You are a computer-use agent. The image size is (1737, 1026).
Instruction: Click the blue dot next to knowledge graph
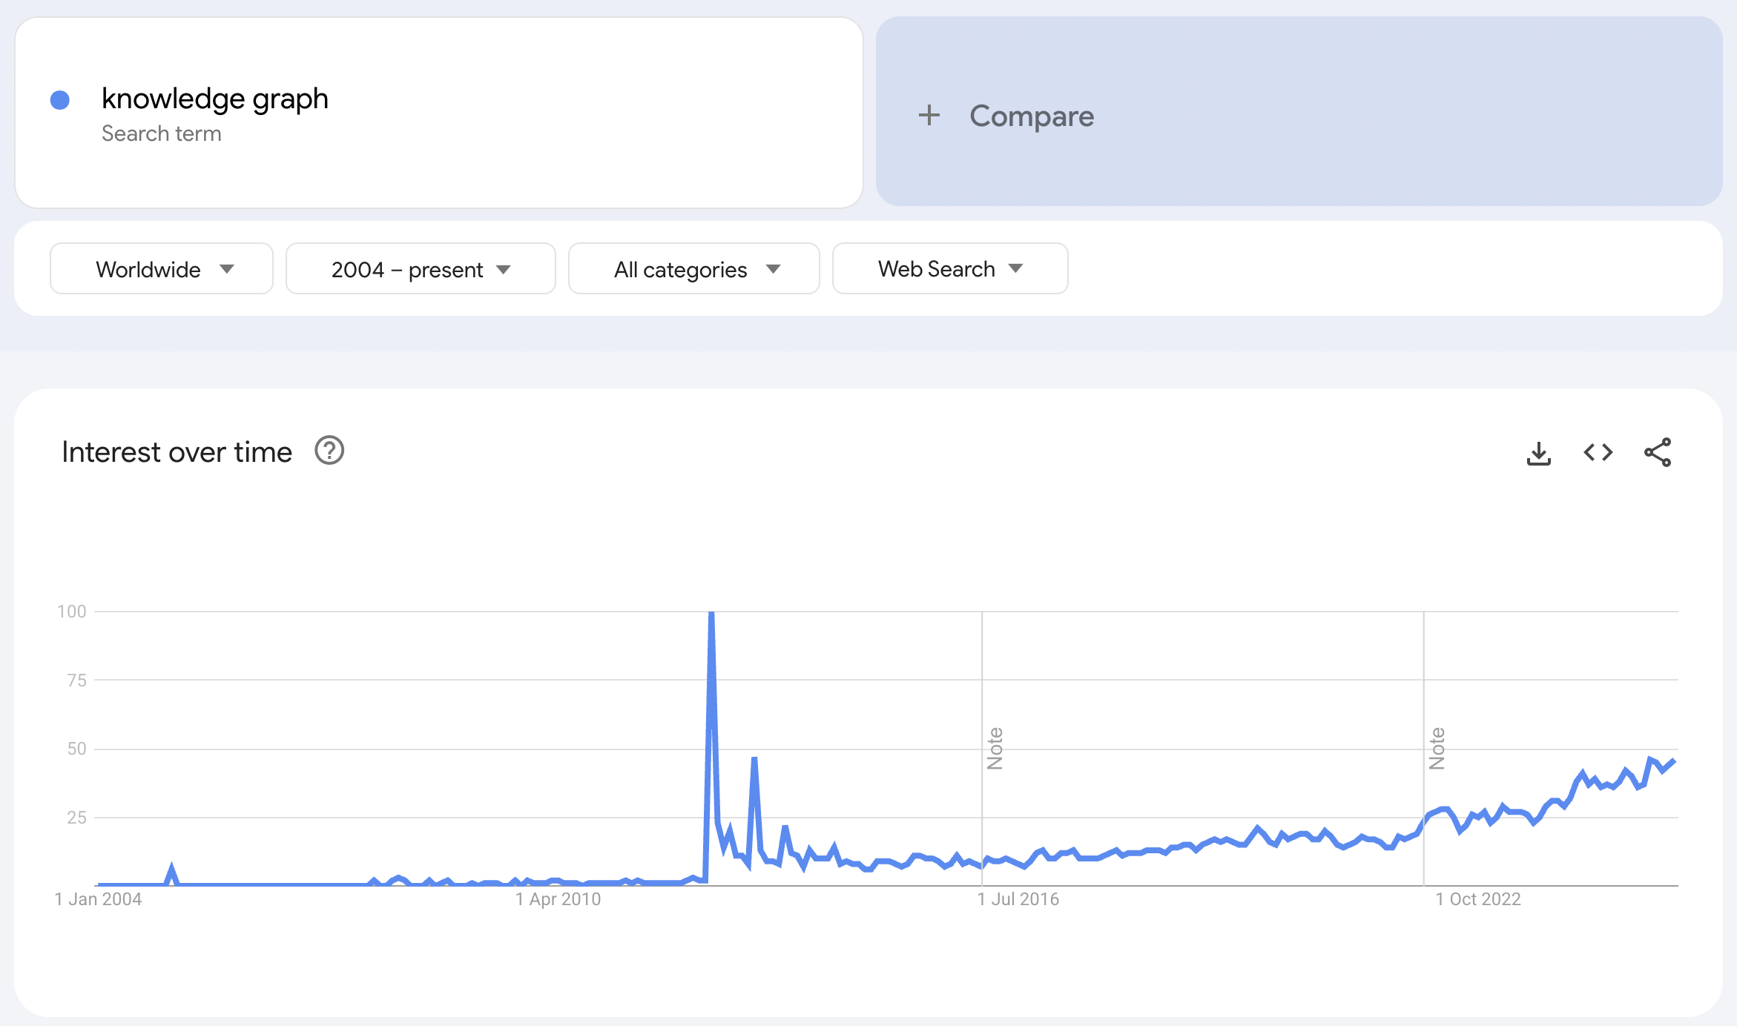(60, 100)
